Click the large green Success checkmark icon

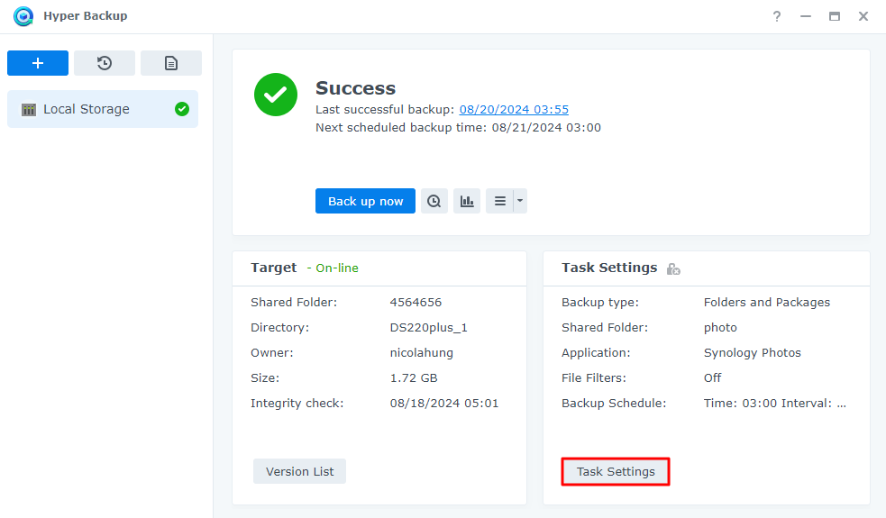(x=276, y=95)
